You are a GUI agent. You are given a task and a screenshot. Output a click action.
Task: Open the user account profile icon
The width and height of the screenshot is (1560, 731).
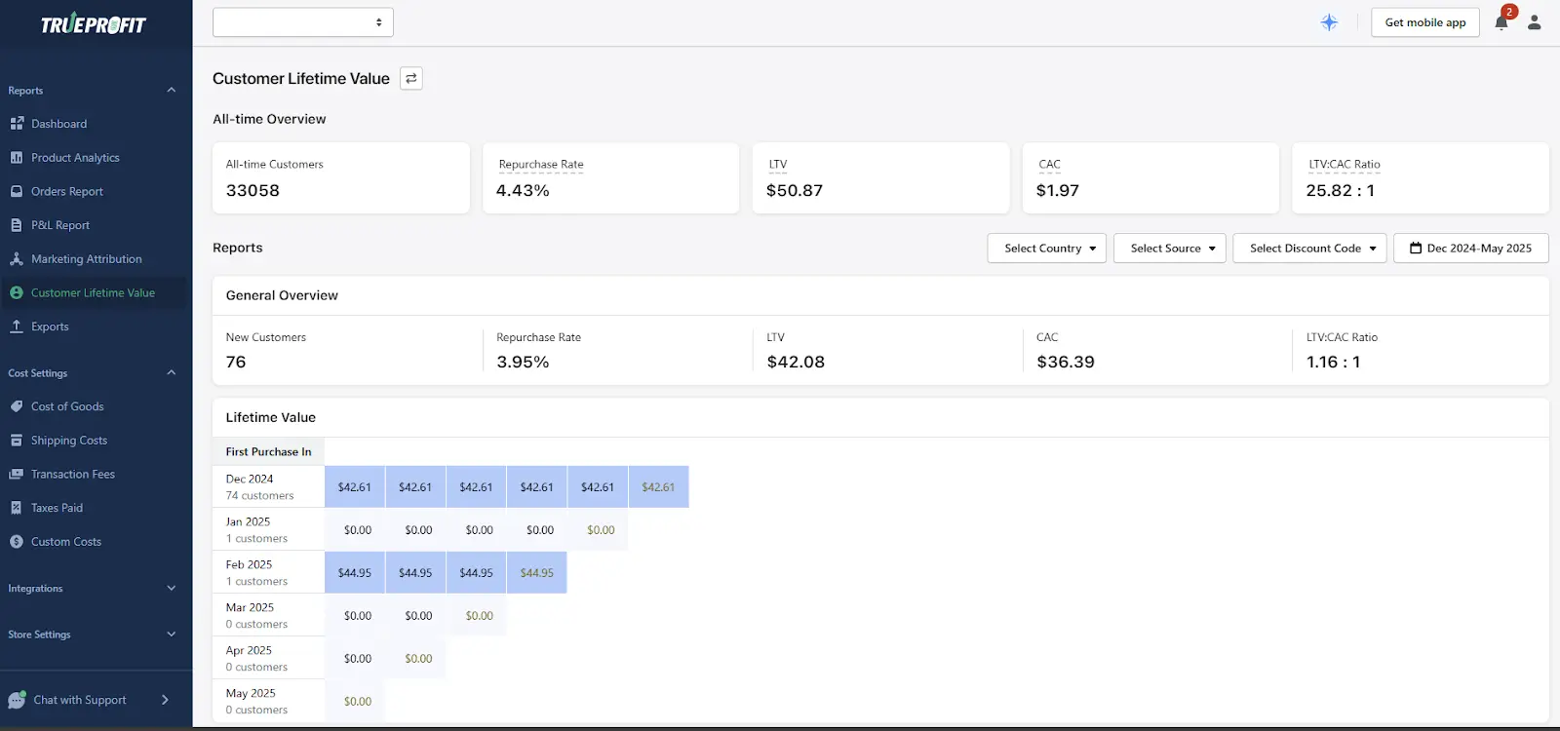pos(1535,22)
